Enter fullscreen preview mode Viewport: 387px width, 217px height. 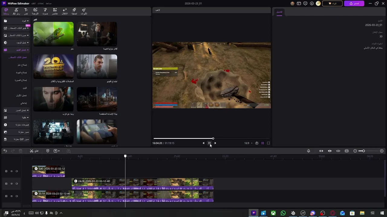268,143
